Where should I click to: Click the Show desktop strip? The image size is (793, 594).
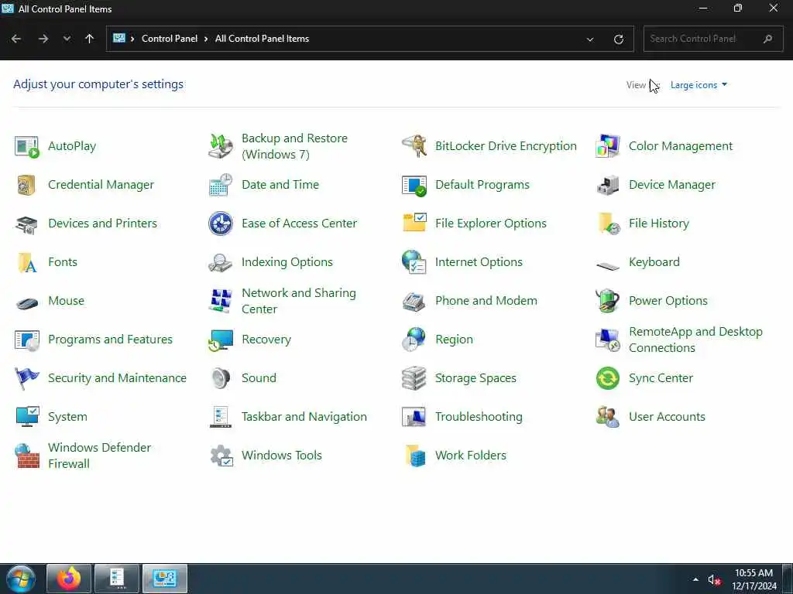coord(788,579)
